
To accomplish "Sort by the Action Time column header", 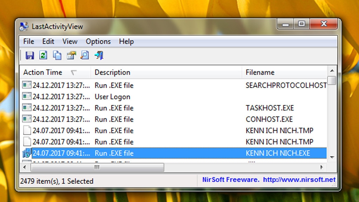I will click(55, 72).
